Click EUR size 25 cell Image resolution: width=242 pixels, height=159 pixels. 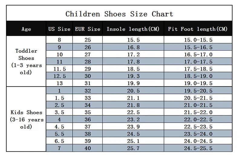coord(87,40)
